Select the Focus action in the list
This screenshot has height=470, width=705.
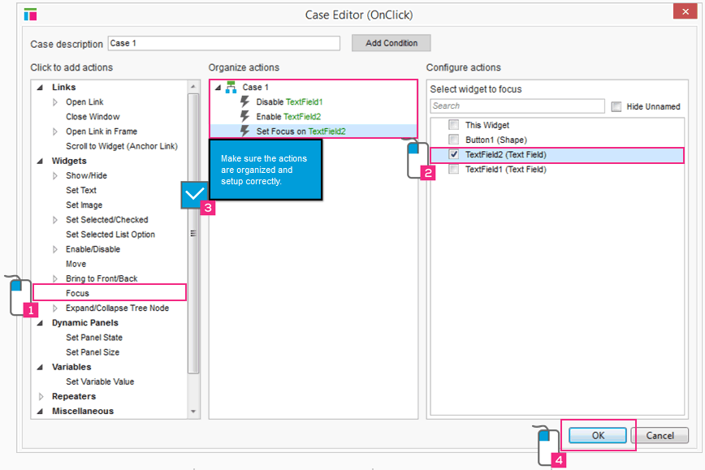(78, 293)
